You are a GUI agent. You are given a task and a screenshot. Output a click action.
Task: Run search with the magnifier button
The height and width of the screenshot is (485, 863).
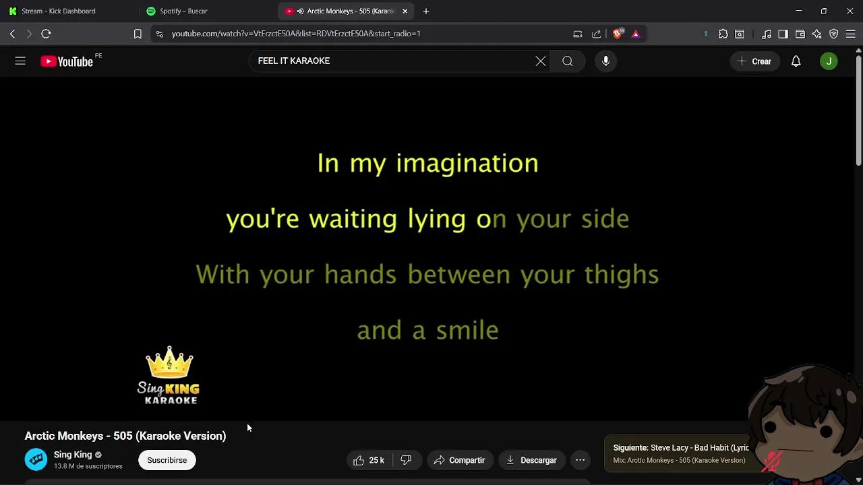coord(568,61)
